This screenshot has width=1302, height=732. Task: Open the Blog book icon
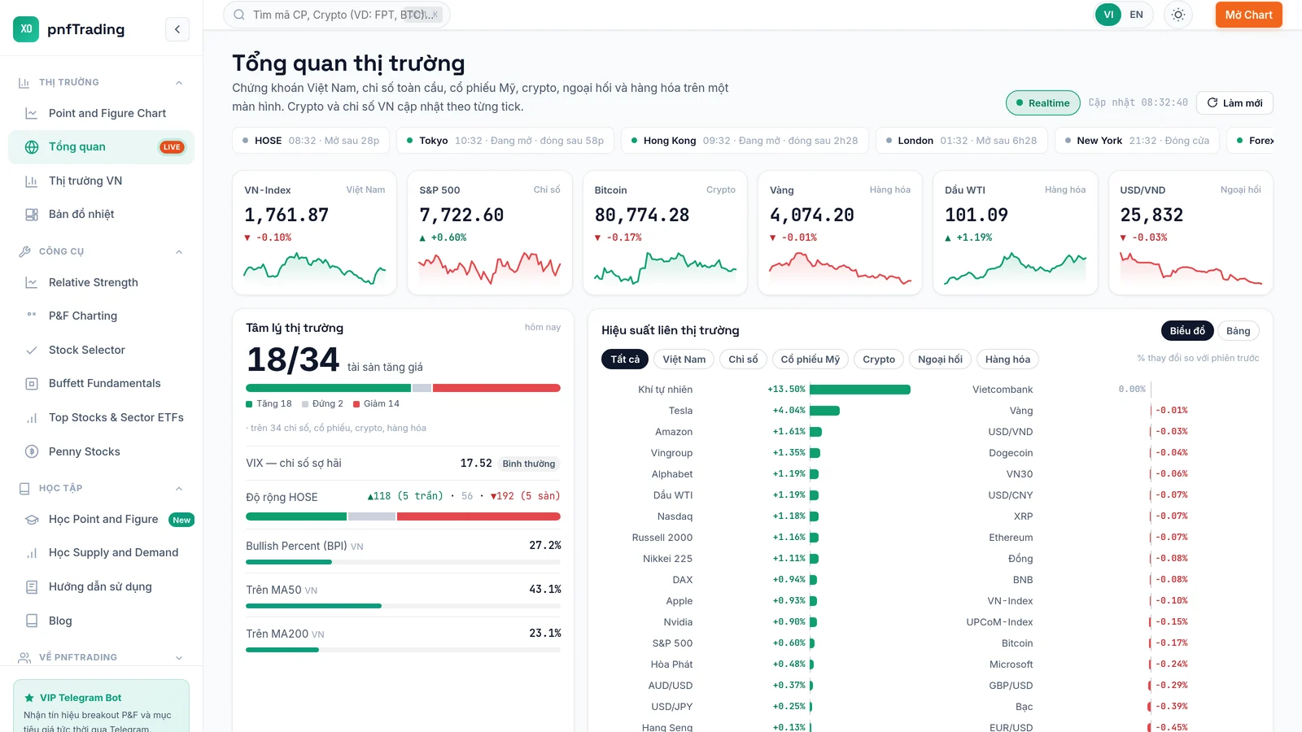[32, 621]
